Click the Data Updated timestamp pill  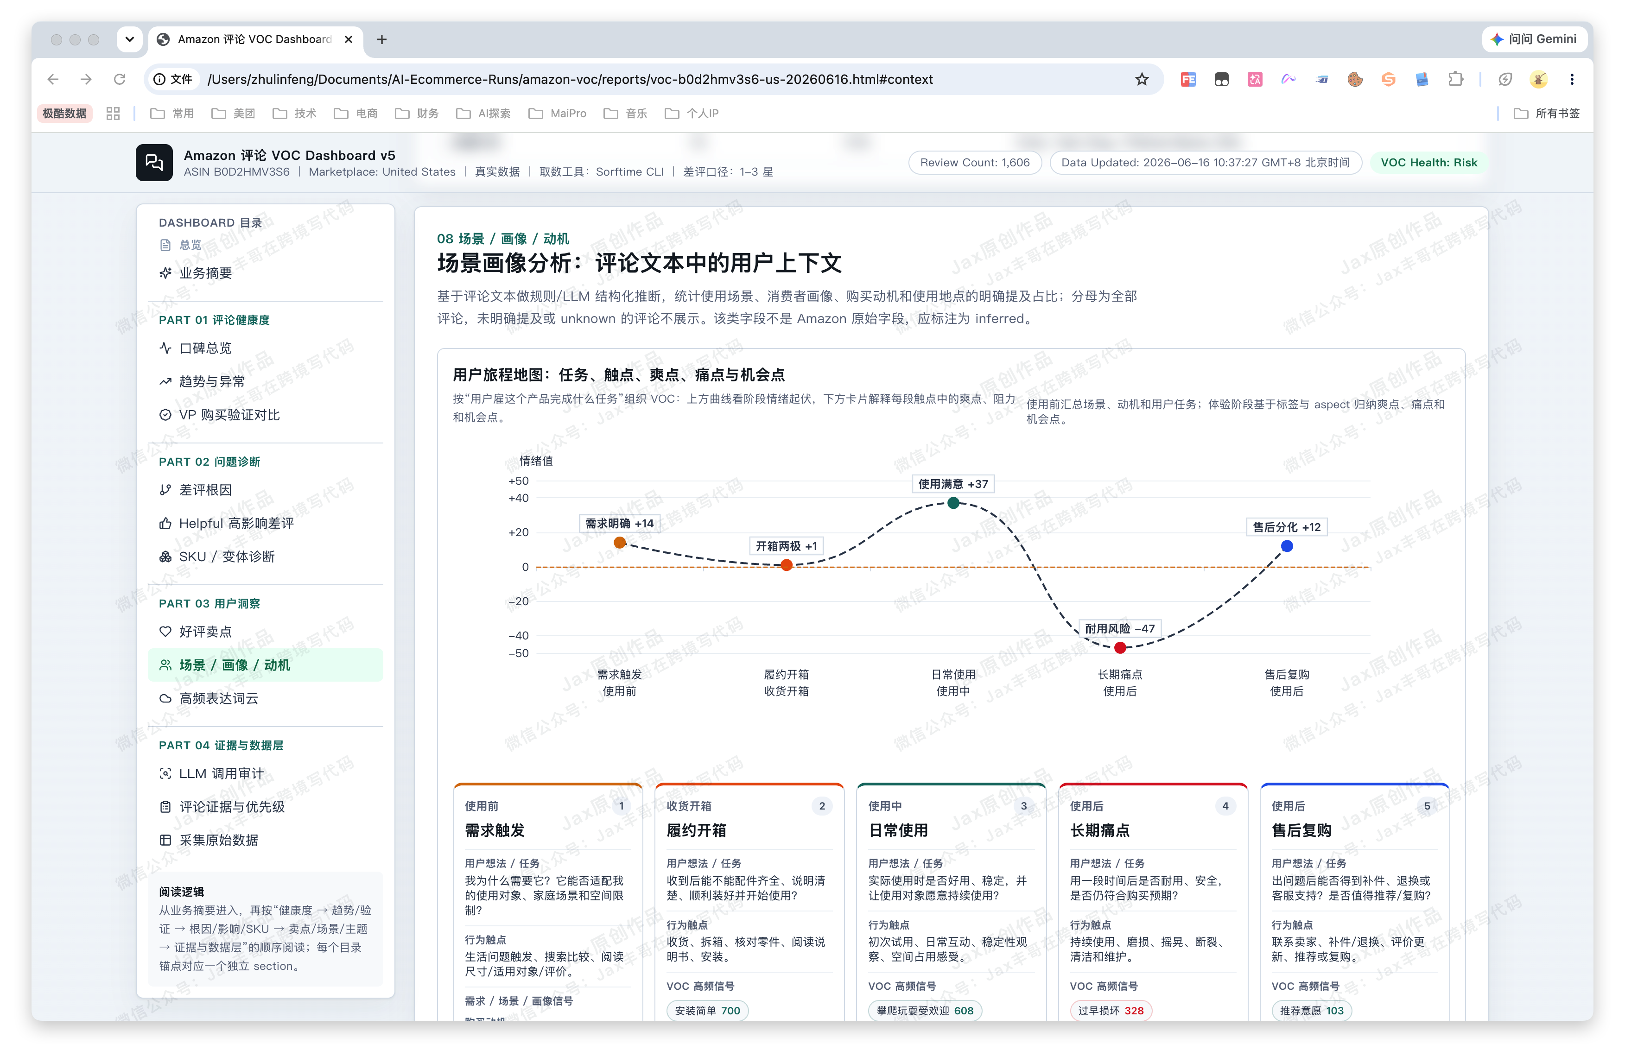click(x=1206, y=163)
